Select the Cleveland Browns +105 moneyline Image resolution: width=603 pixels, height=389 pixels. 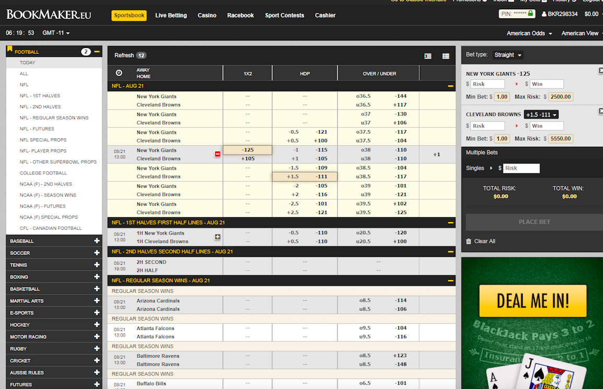[x=247, y=159]
